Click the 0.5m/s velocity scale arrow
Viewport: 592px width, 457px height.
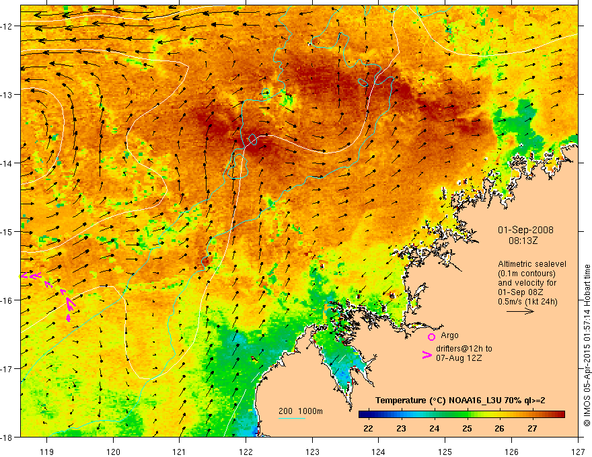click(x=520, y=311)
